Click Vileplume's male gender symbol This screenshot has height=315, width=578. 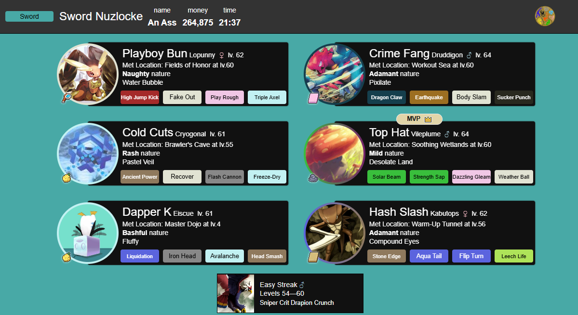click(447, 134)
